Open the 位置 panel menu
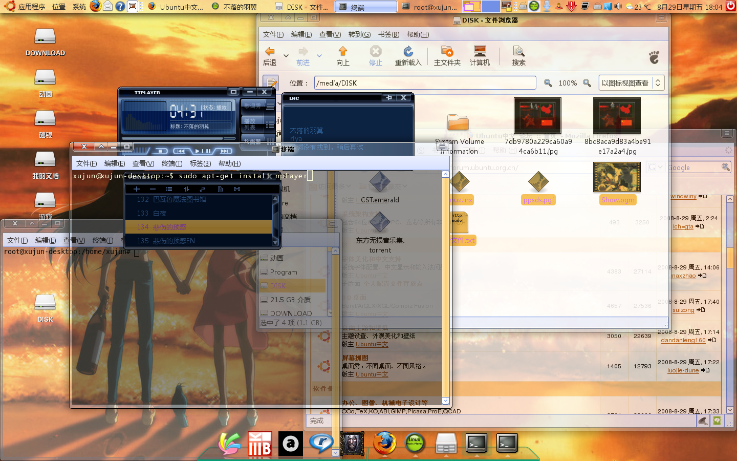The height and width of the screenshot is (461, 737). coord(59,7)
